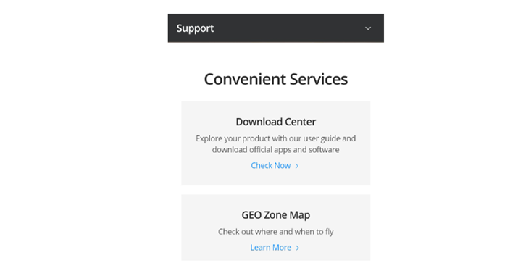Click the word "Map" in the card title
518x268 pixels.
point(300,215)
